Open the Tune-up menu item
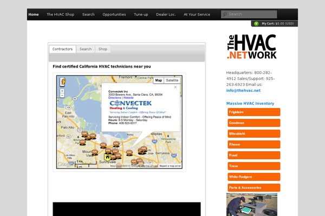Screen dimensions: 325x216 pos(141,15)
